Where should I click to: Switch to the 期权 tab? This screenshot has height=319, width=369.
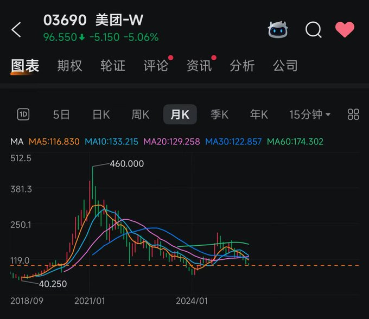pos(69,66)
